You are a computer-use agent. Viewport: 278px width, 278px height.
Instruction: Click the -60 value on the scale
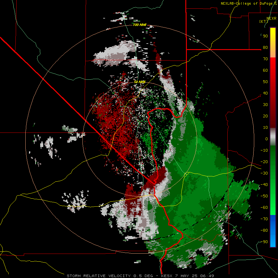264,208
